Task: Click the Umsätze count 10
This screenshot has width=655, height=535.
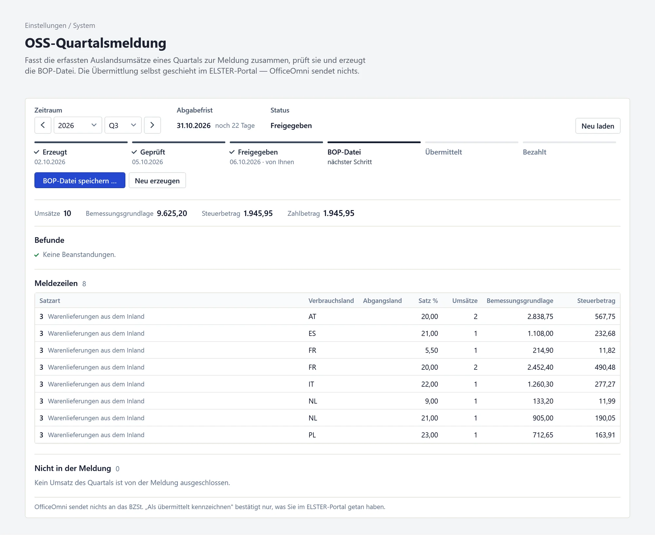Action: coord(67,213)
